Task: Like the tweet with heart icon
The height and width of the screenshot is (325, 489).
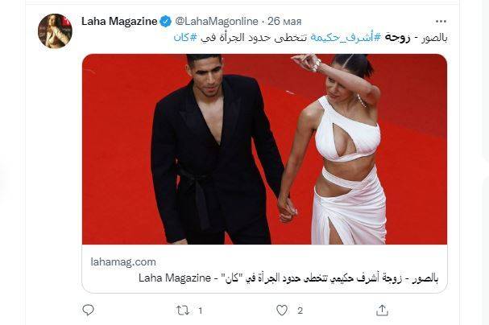Action: click(x=282, y=311)
